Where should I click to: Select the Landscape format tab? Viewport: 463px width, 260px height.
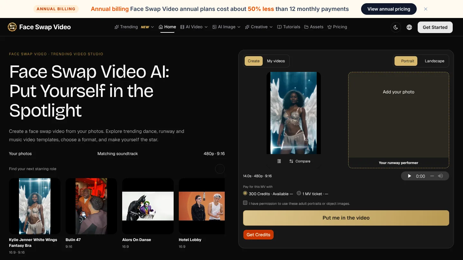pos(434,61)
